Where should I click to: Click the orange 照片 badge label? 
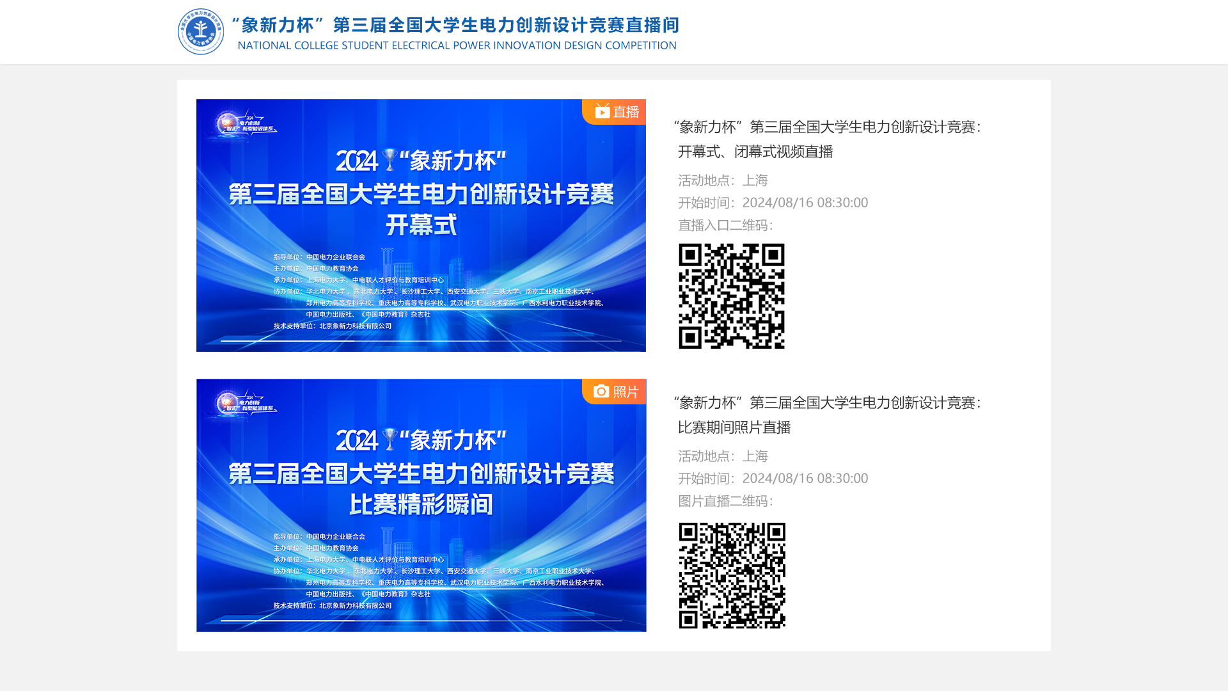626,392
